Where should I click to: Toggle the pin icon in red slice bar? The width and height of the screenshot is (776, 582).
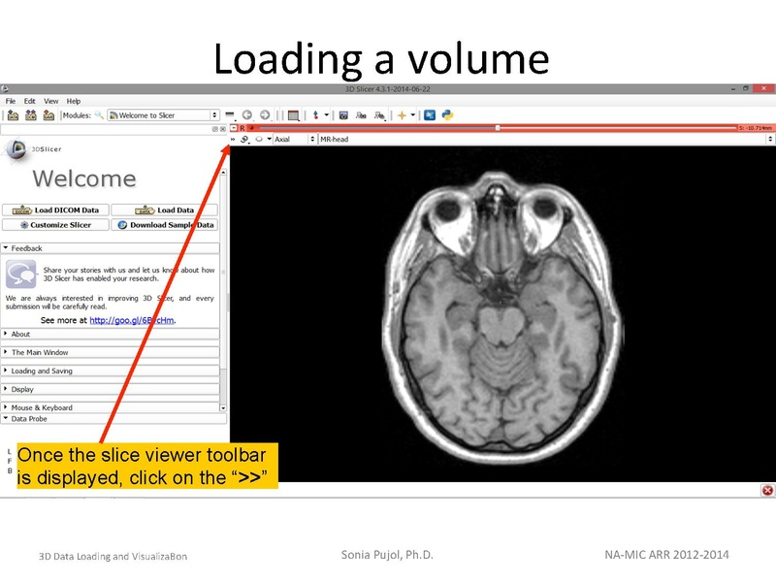(234, 128)
